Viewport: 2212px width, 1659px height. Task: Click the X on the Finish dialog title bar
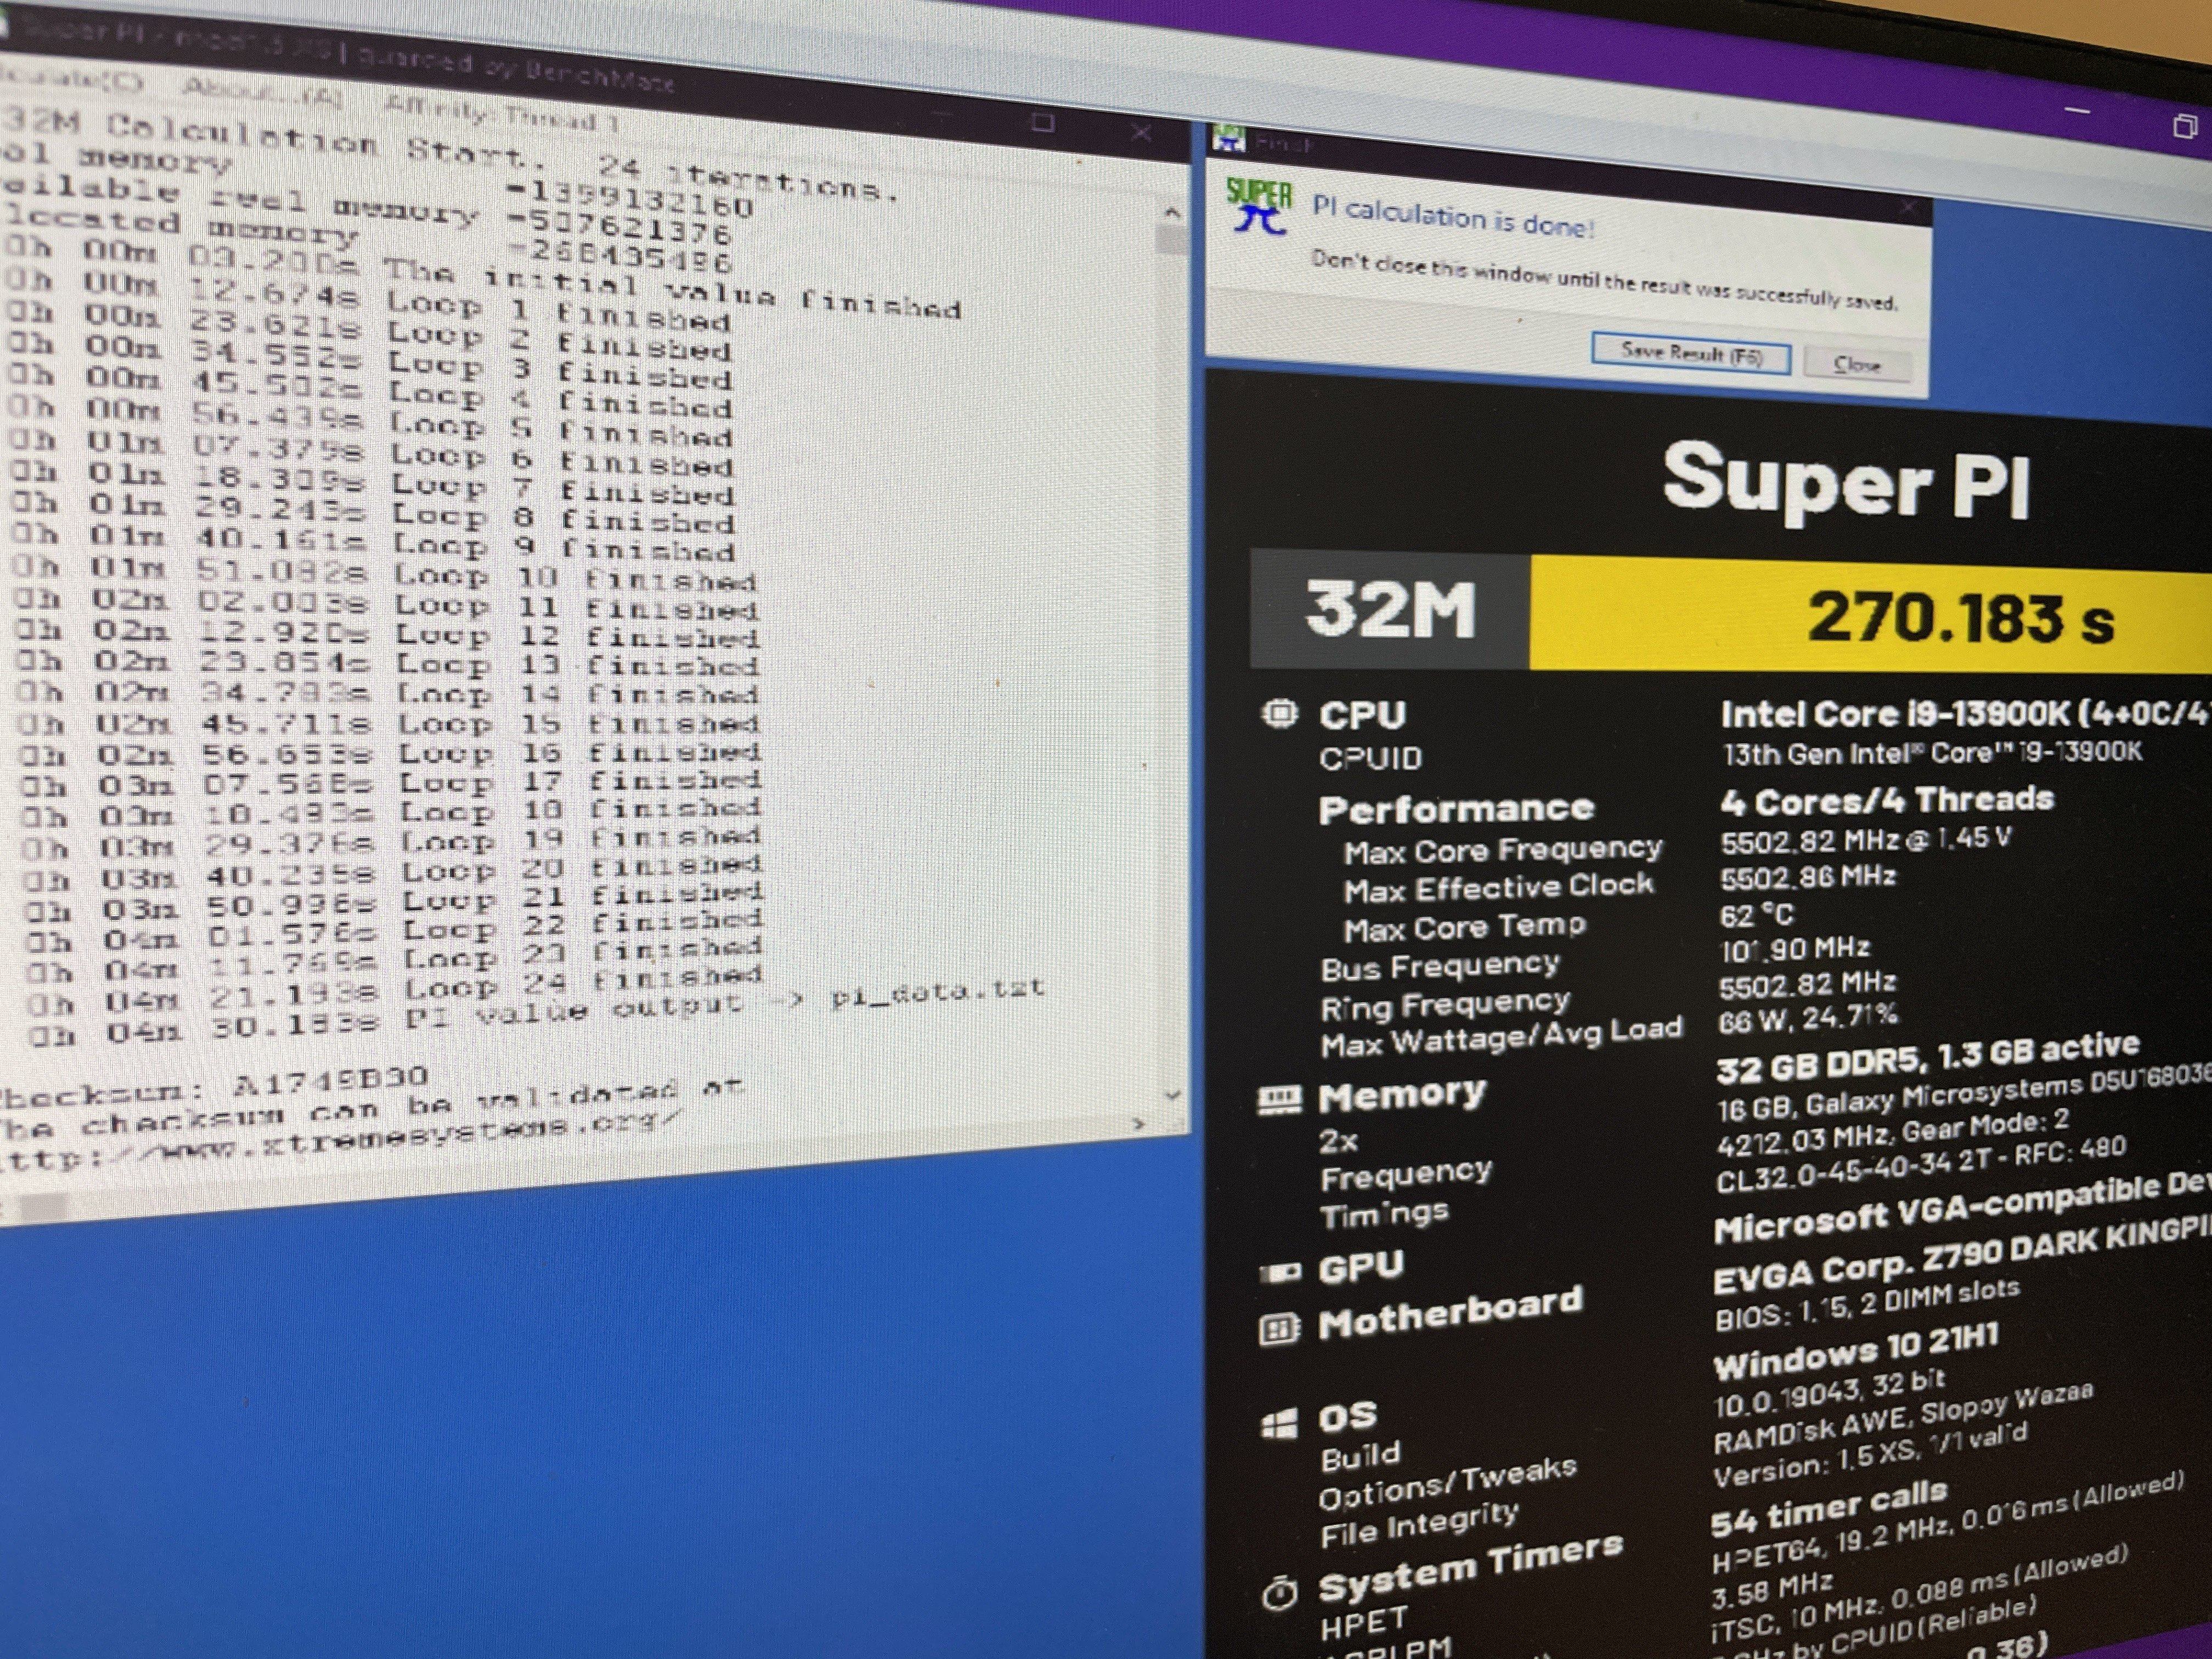(x=1907, y=208)
